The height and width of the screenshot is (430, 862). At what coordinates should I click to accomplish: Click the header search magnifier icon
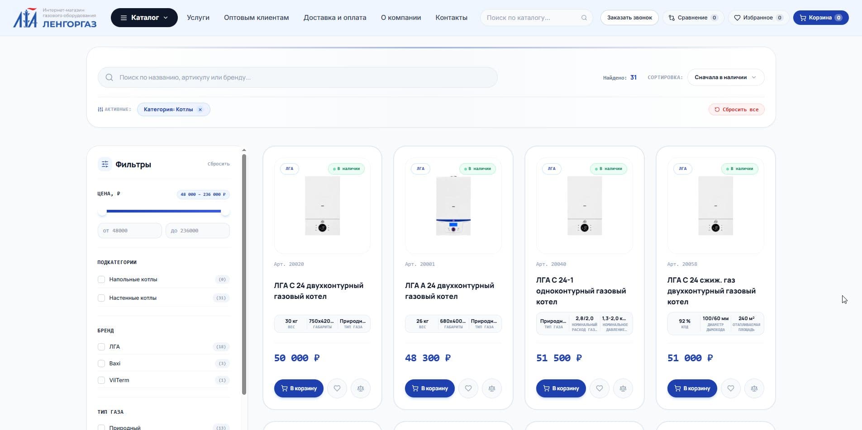584,18
